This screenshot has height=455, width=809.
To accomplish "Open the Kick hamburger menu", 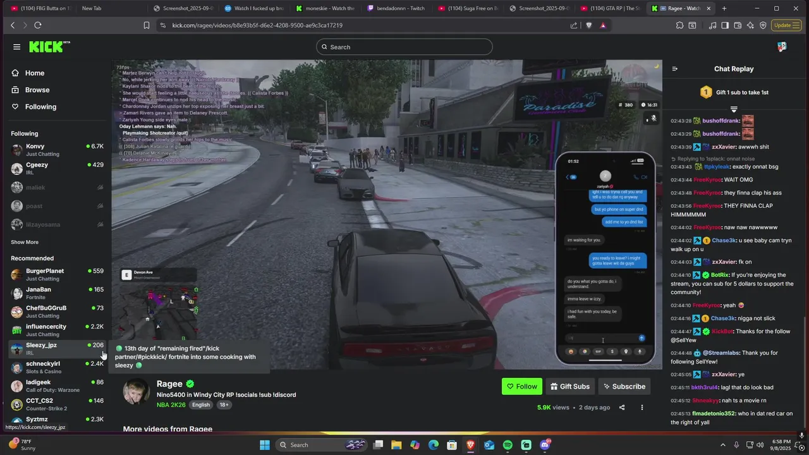I will [16, 47].
